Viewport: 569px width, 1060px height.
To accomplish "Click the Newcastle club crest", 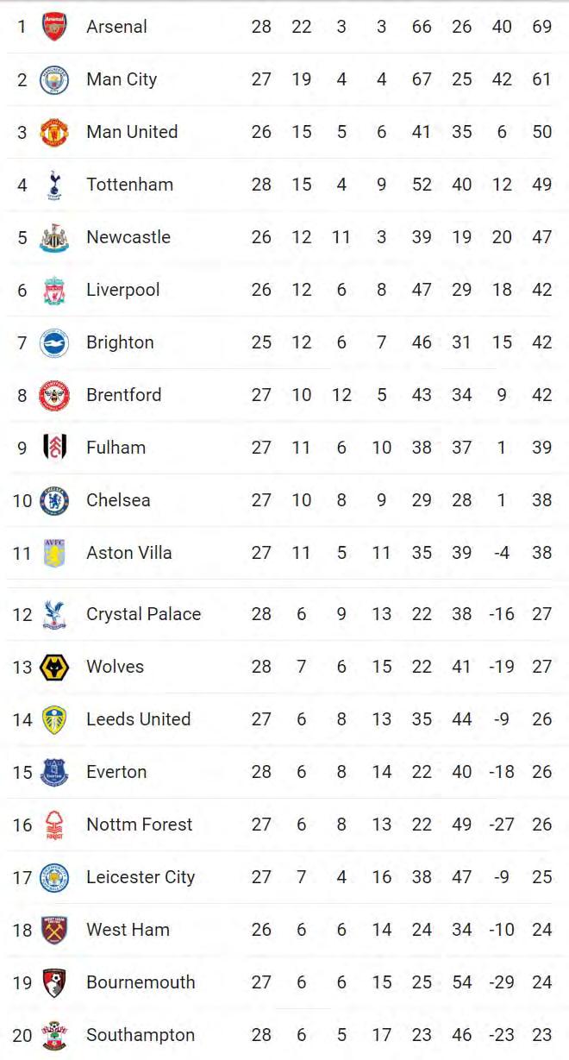I will coord(54,237).
